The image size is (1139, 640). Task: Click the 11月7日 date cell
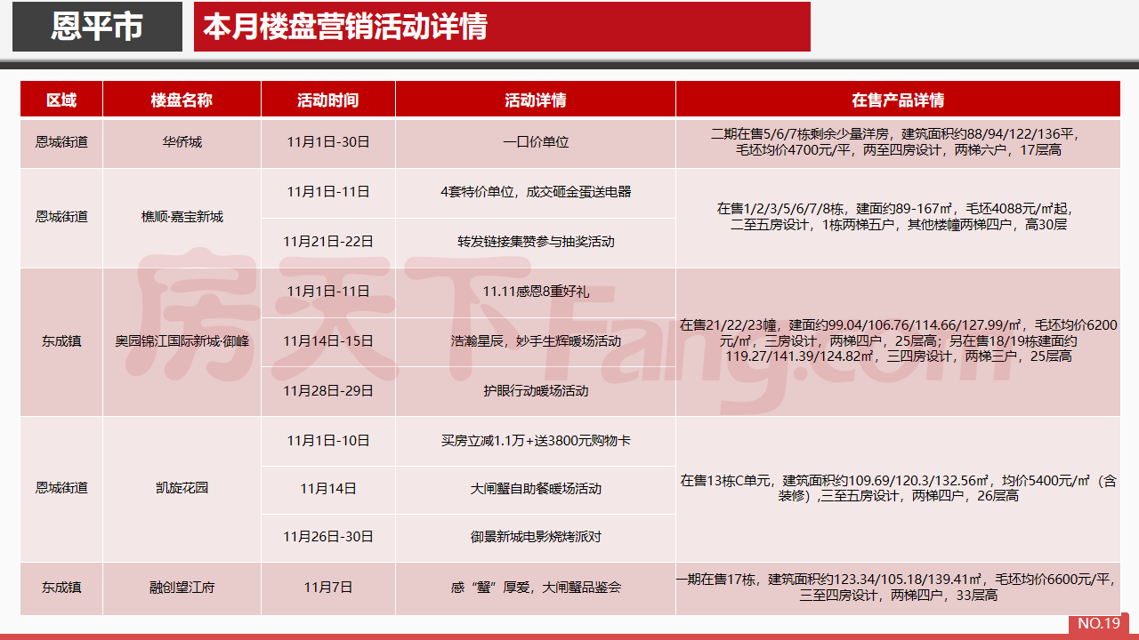click(327, 588)
